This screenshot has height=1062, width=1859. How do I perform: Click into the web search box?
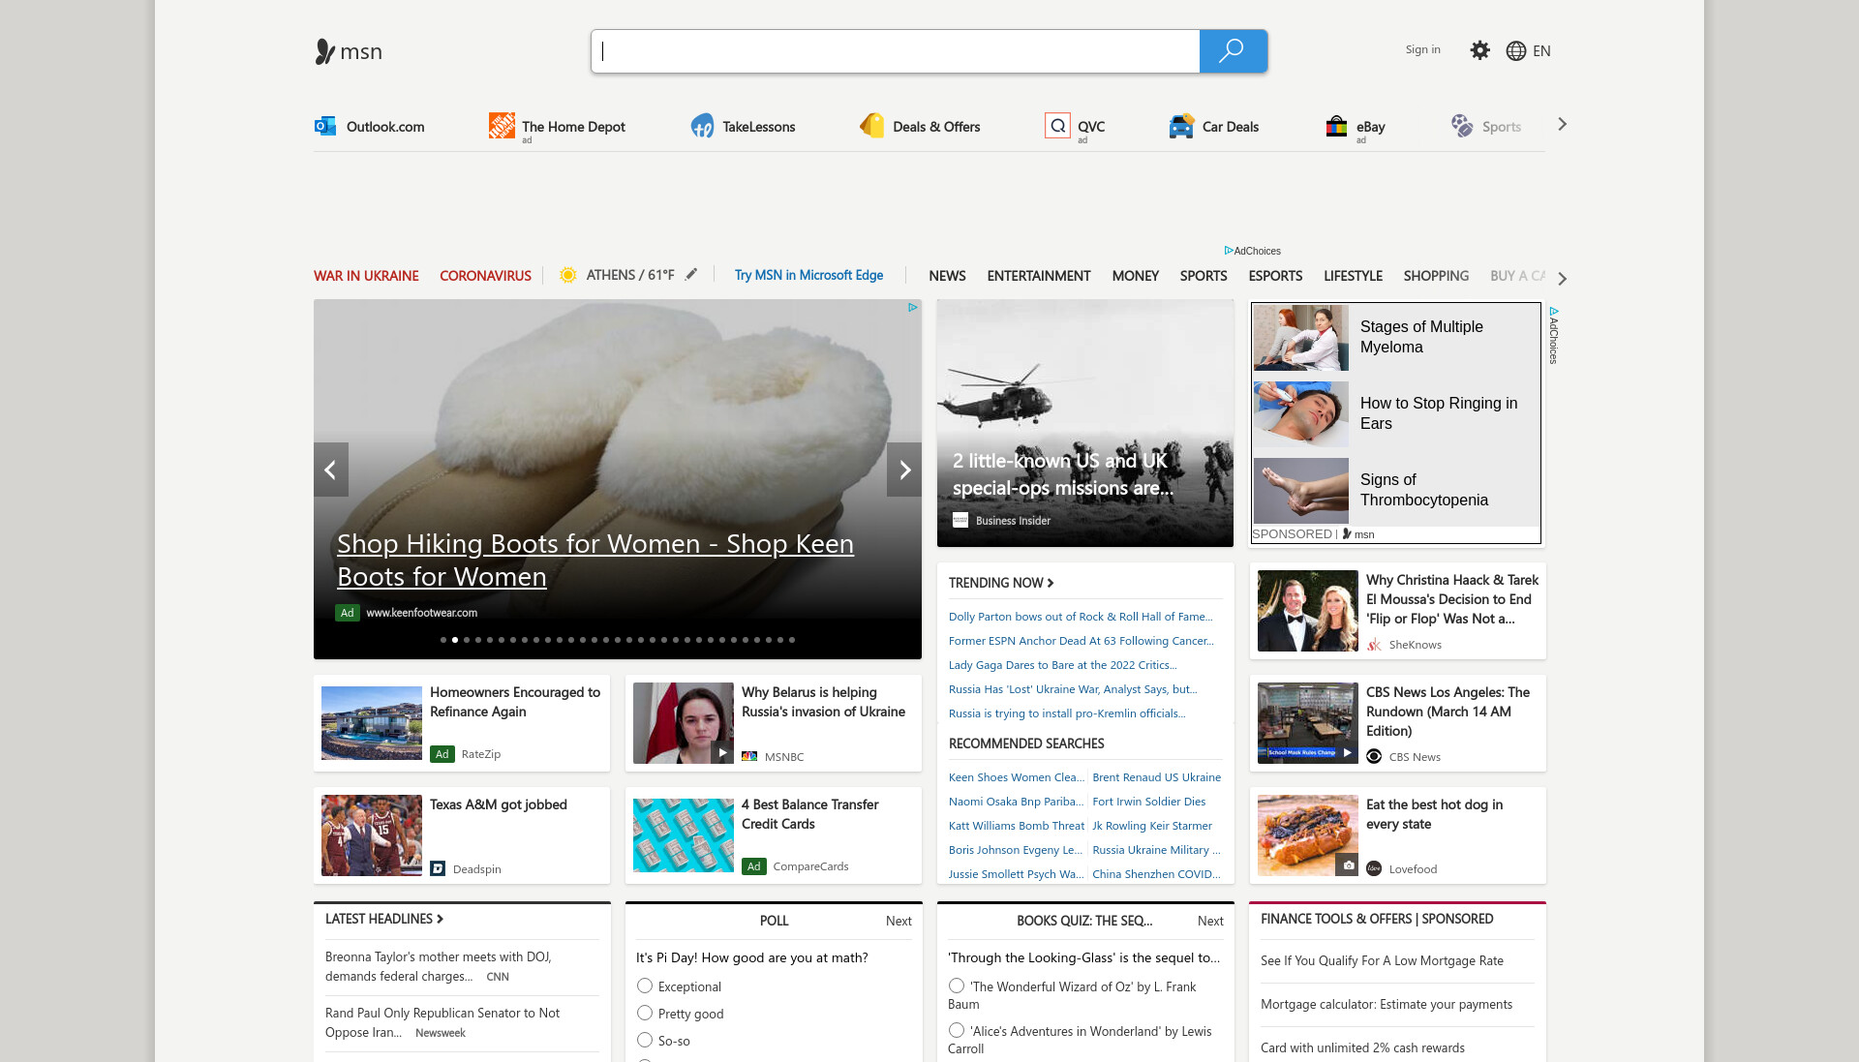pyautogui.click(x=896, y=51)
